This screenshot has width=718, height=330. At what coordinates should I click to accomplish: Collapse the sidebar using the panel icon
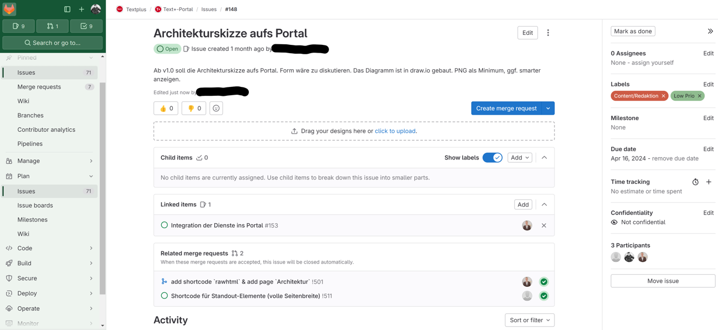[66, 8]
